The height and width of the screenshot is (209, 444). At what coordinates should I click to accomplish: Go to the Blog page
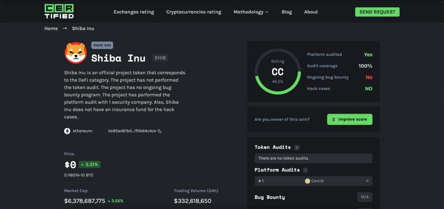[x=287, y=12]
